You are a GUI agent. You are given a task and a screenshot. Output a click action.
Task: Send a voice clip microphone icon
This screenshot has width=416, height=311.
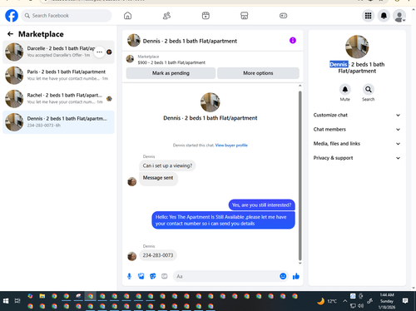click(129, 276)
